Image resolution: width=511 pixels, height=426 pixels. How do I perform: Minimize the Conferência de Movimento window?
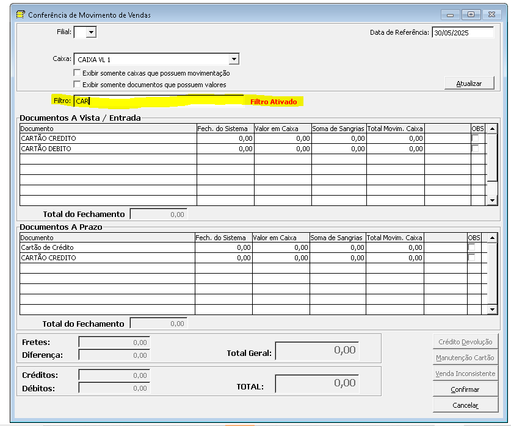pyautogui.click(x=451, y=15)
